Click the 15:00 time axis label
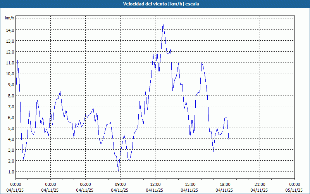The height and width of the screenshot is (194, 310). pyautogui.click(x=190, y=184)
